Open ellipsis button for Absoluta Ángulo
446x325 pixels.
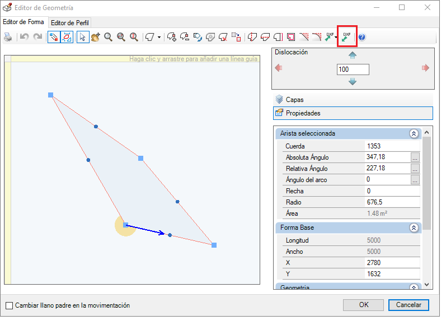(415, 157)
